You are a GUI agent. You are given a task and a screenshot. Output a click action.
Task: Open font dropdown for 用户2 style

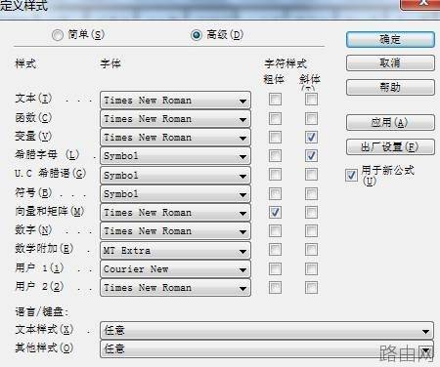[175, 288]
